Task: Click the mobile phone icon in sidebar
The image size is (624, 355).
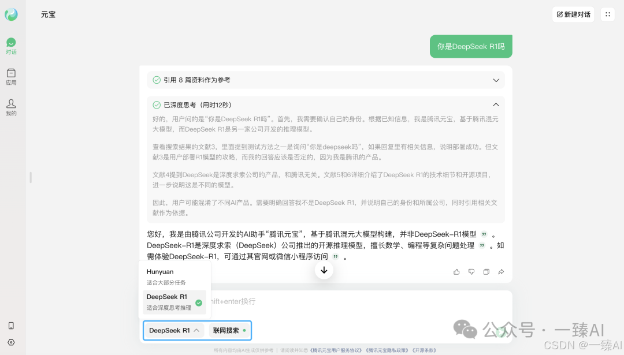Action: [11, 326]
